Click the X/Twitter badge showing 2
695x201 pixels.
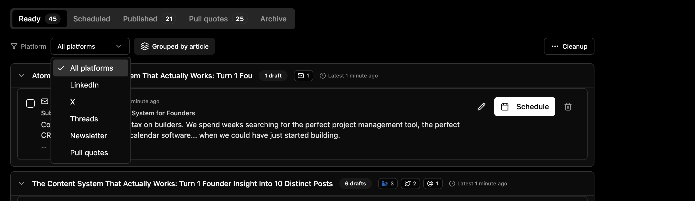click(410, 184)
